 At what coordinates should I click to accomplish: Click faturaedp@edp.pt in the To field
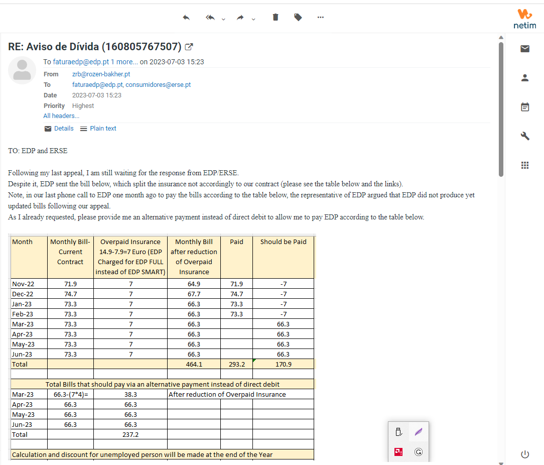tap(97, 85)
